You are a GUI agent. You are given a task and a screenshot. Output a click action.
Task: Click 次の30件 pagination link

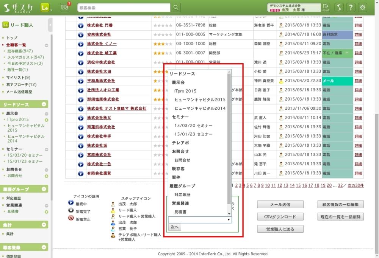coord(356,185)
